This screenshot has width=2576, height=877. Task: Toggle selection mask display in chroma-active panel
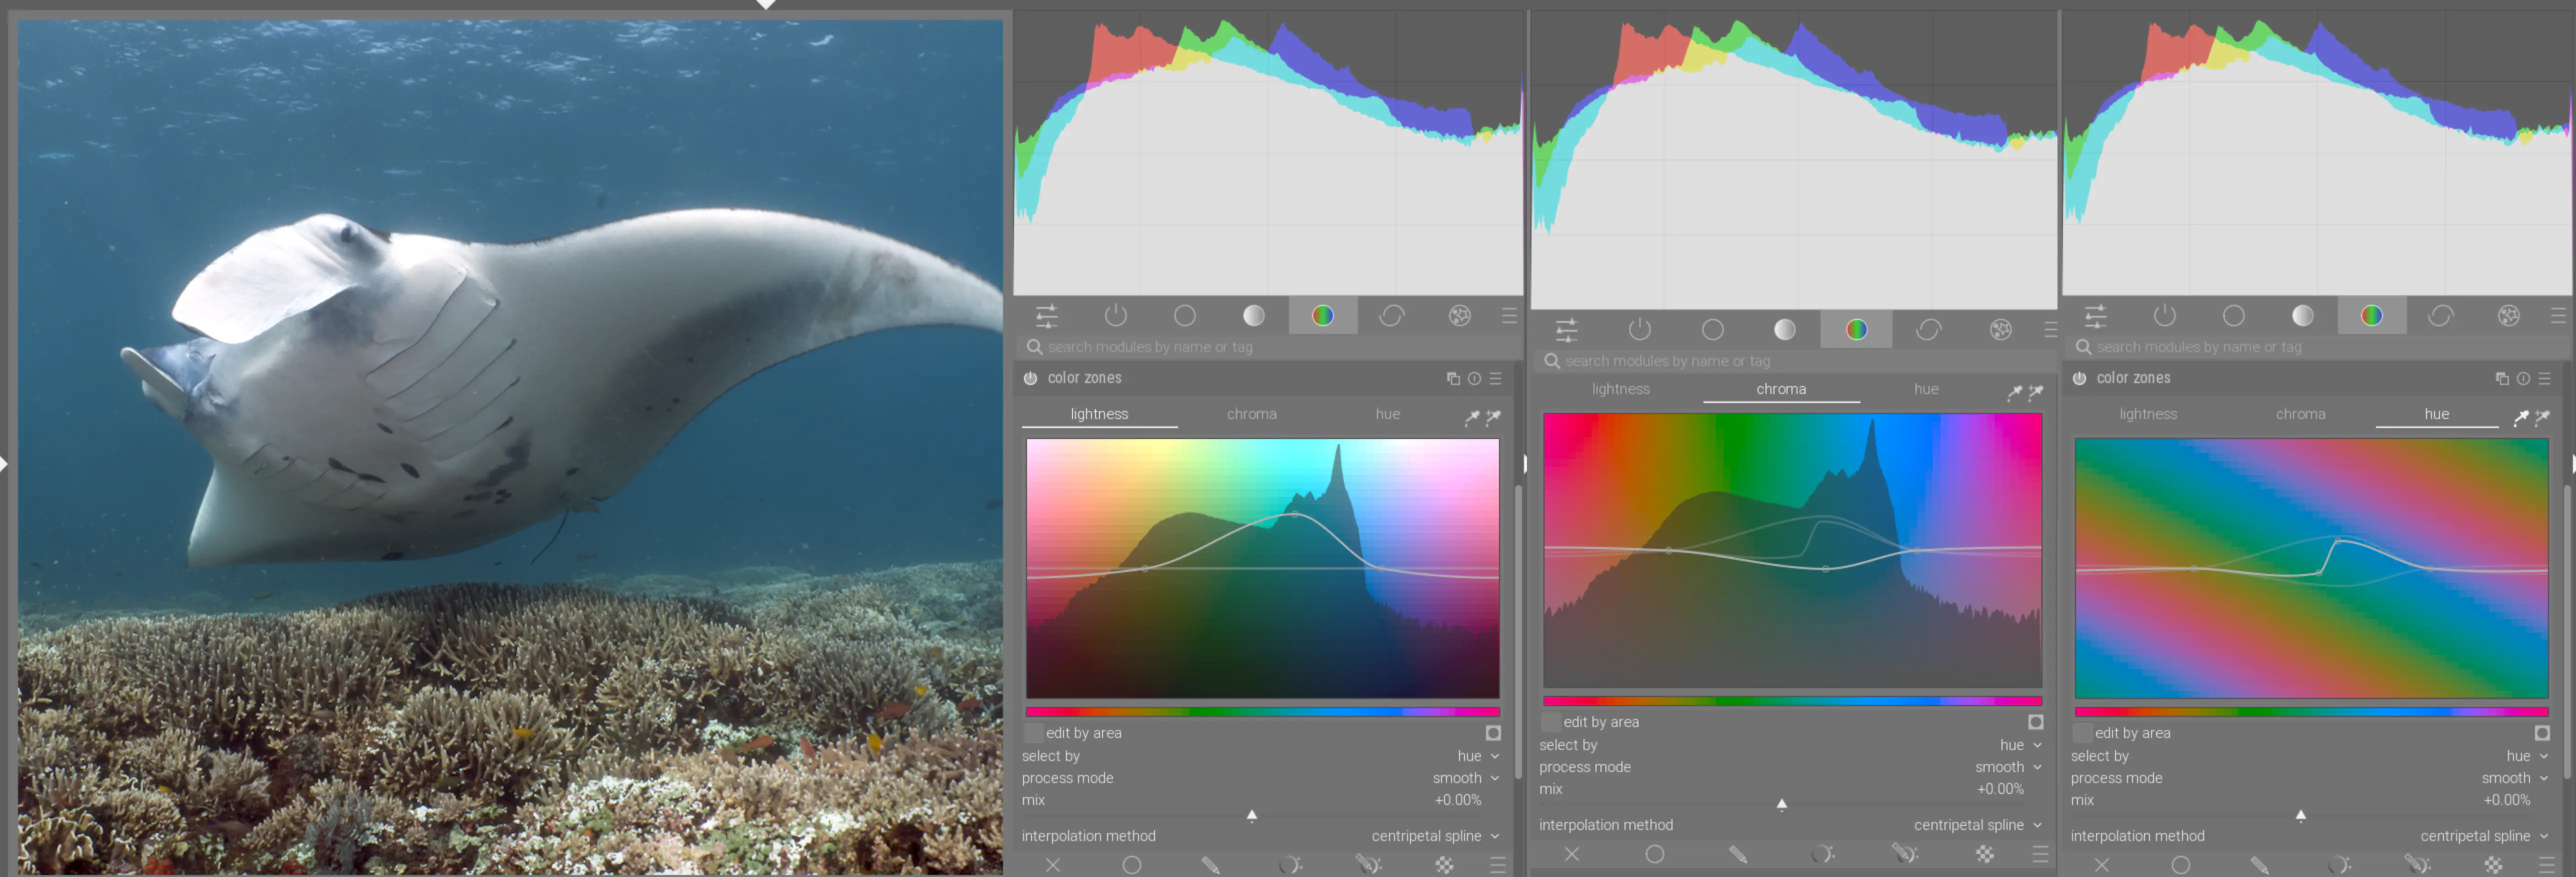pyautogui.click(x=2036, y=722)
